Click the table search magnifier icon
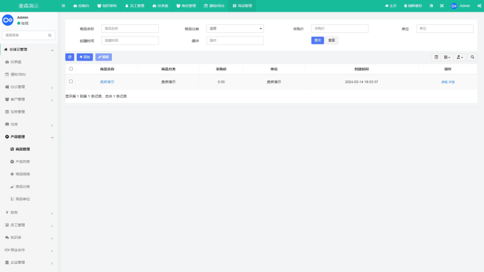 pos(473,57)
